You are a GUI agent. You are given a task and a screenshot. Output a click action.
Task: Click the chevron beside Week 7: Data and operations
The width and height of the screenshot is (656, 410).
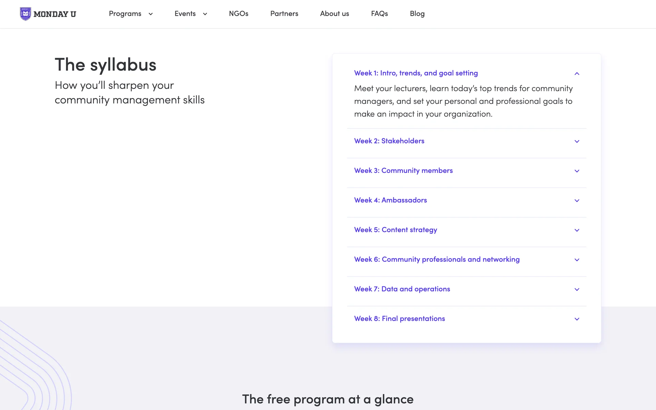[577, 289]
